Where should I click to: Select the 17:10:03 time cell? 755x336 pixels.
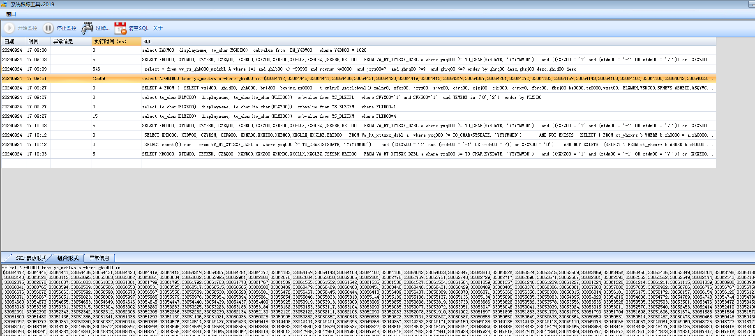coord(38,126)
